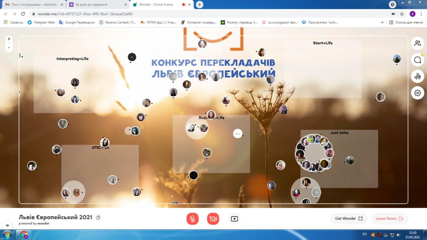Click the broadcast podium icon

pos(417,76)
